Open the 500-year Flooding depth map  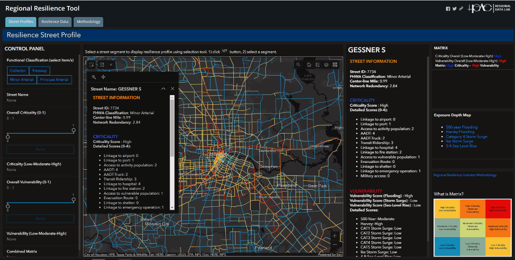[461, 127]
